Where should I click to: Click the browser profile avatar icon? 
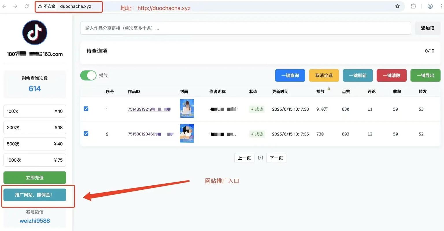tap(430, 6)
